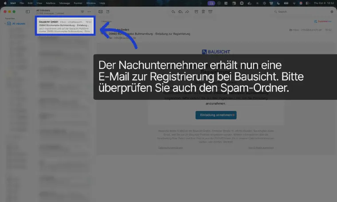Archive the selected message
Image resolution: width=337 pixels, height=202 pixels.
(x=196, y=12)
